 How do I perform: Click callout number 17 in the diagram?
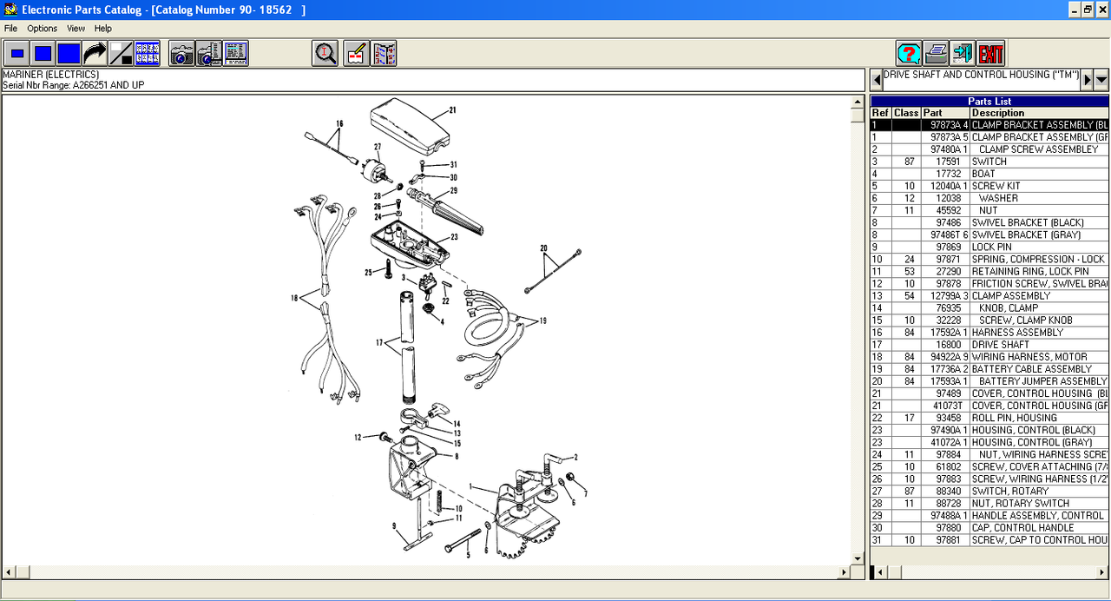click(x=379, y=343)
